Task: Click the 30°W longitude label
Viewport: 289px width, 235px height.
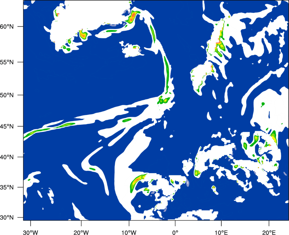Action: coord(31,232)
